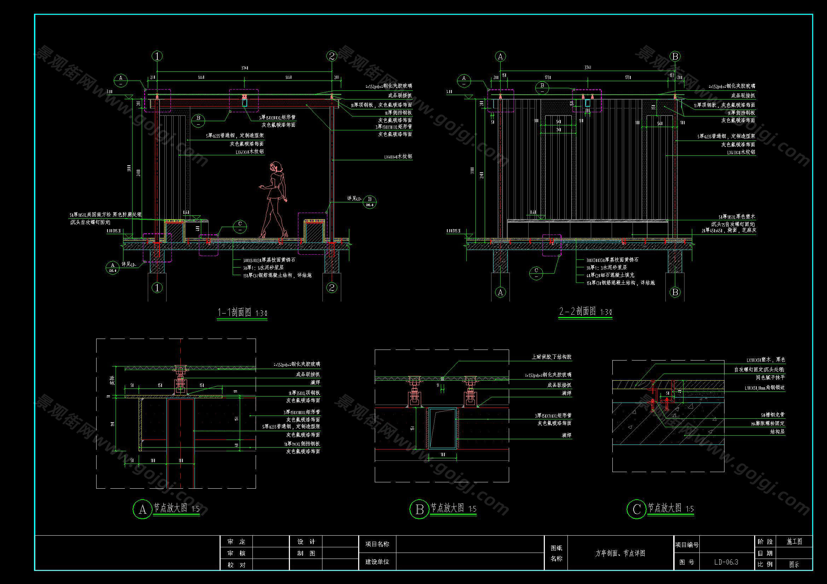Select the large circled A node title marker
This screenshot has height=584, width=827.
142,509
